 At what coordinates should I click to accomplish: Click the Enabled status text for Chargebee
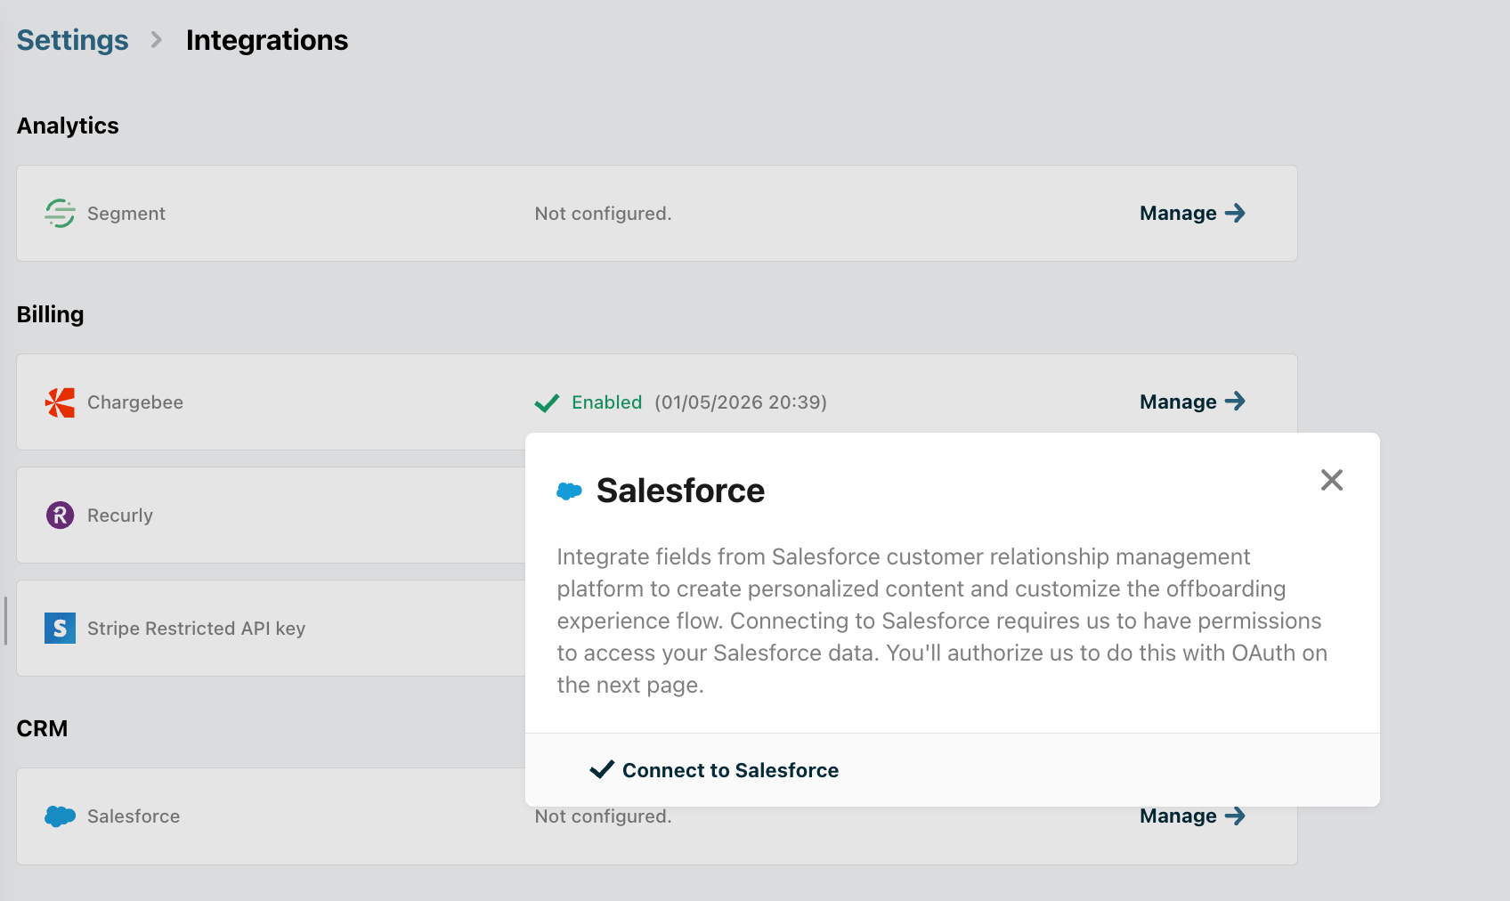coord(606,402)
